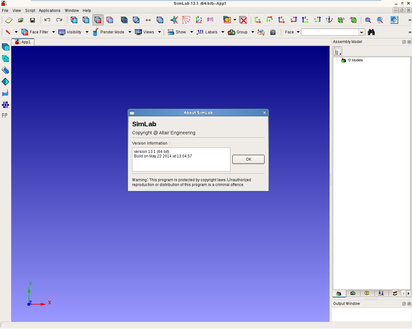This screenshot has width=412, height=329.
Task: Click the cyan mesh body sidebar icon
Action: pyautogui.click(x=5, y=58)
